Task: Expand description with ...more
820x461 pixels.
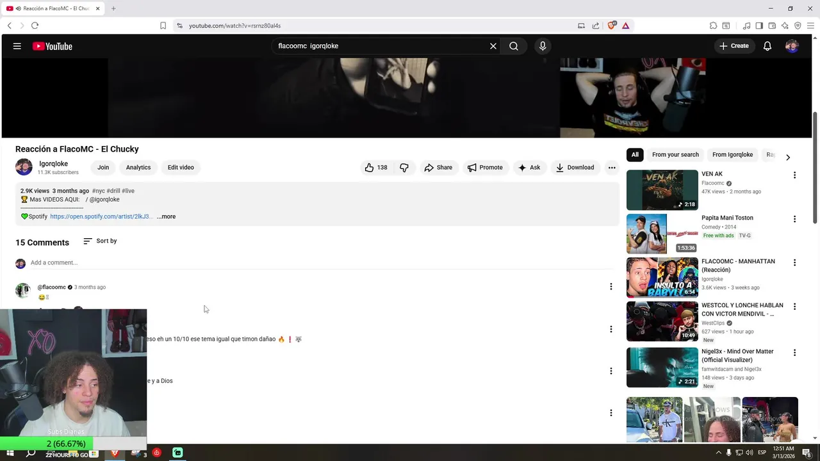Action: 166,216
